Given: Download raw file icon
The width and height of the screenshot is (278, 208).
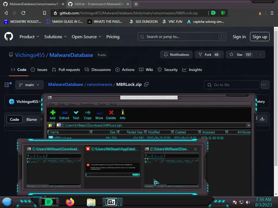Looking at the screenshot, I should coord(262,119).
